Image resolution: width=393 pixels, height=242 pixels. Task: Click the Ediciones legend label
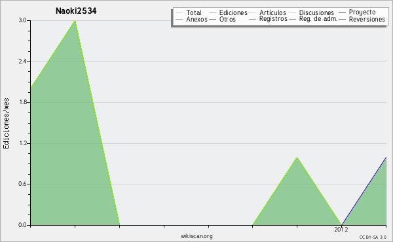tap(233, 12)
